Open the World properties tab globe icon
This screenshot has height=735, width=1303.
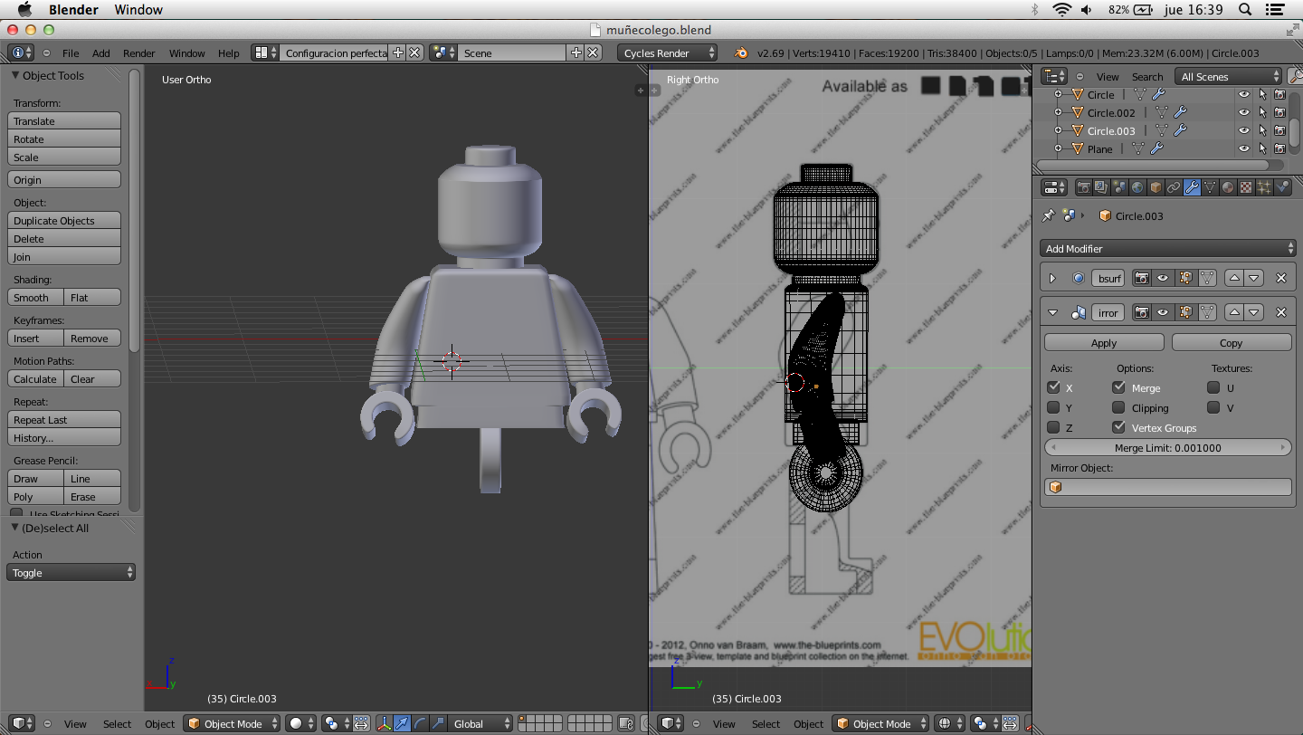pos(1137,187)
